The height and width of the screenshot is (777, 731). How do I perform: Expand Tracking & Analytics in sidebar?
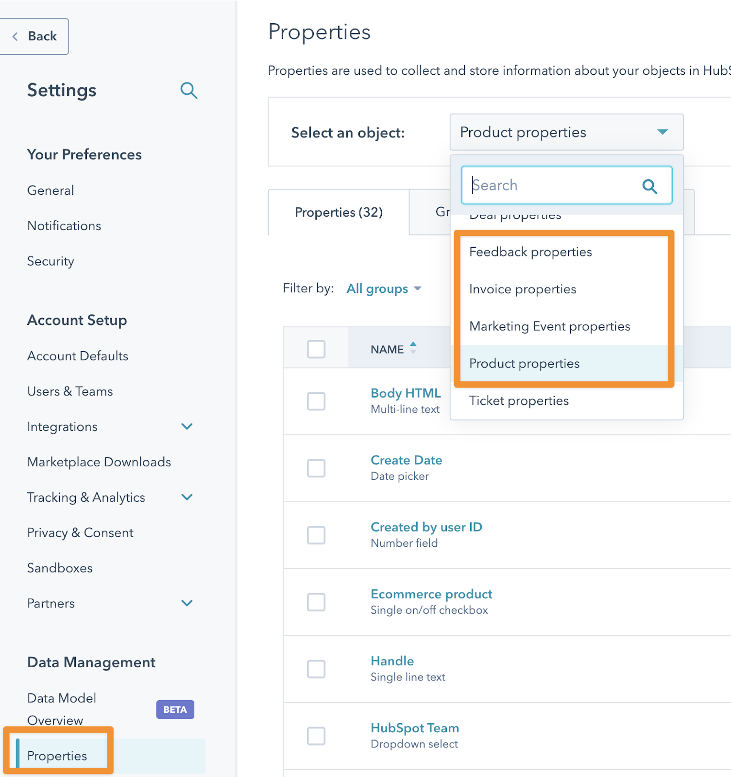[x=187, y=497]
